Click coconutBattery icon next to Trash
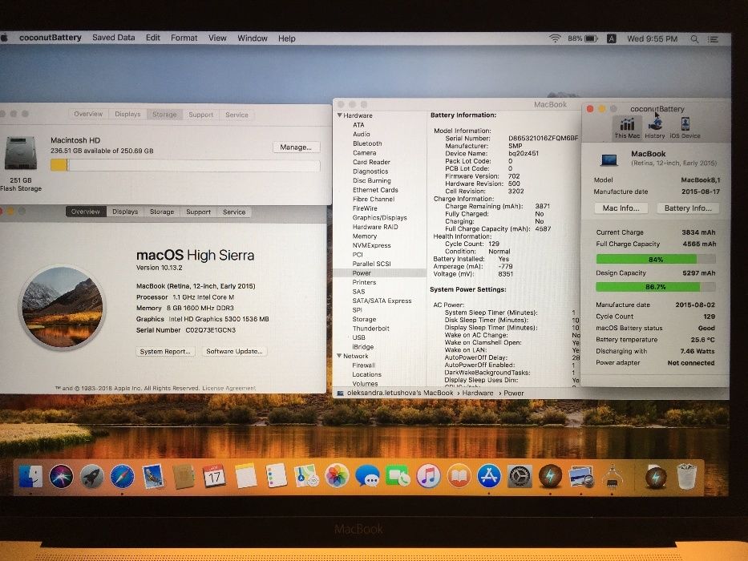This screenshot has height=561, width=748. [x=656, y=476]
